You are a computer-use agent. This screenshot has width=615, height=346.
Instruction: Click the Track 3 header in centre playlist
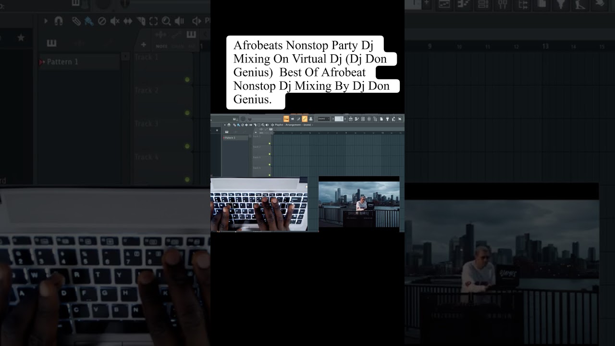262,161
